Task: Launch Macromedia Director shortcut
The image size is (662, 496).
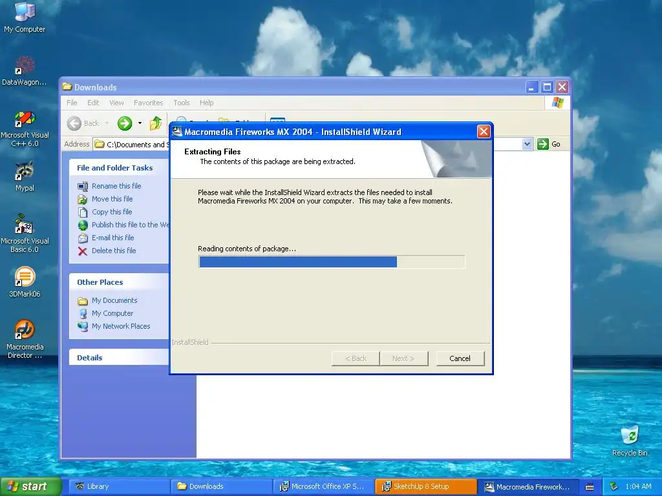Action: [x=25, y=338]
